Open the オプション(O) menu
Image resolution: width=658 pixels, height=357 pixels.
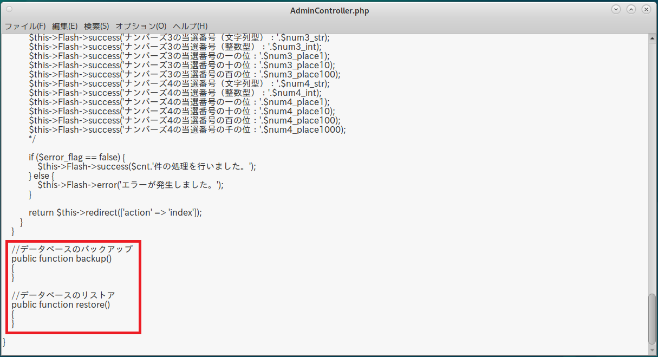(141, 26)
